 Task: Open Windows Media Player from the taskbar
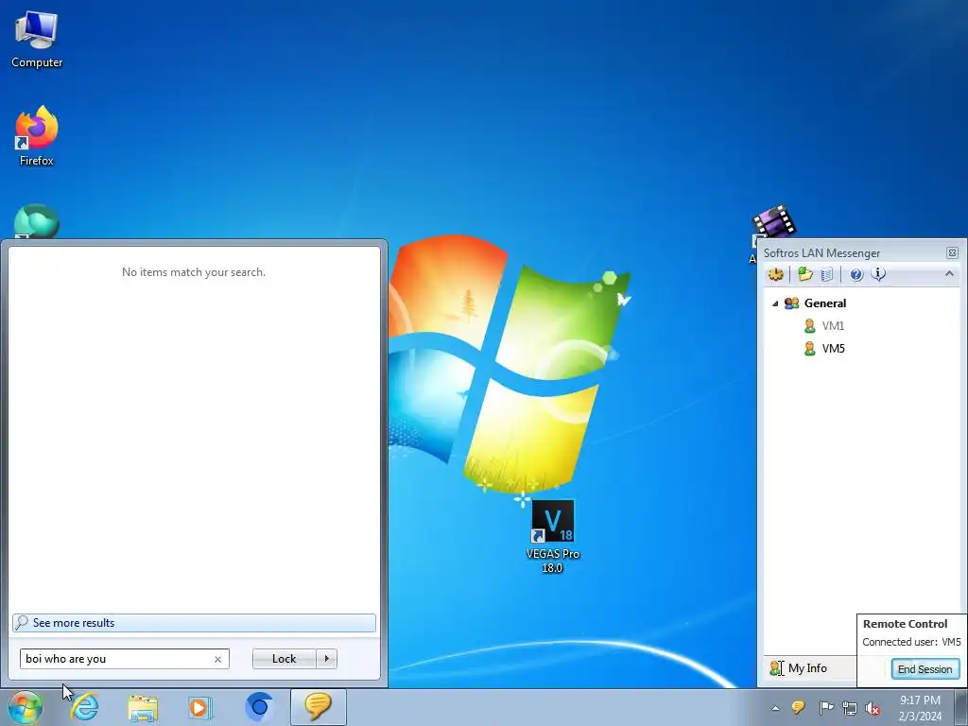point(199,707)
